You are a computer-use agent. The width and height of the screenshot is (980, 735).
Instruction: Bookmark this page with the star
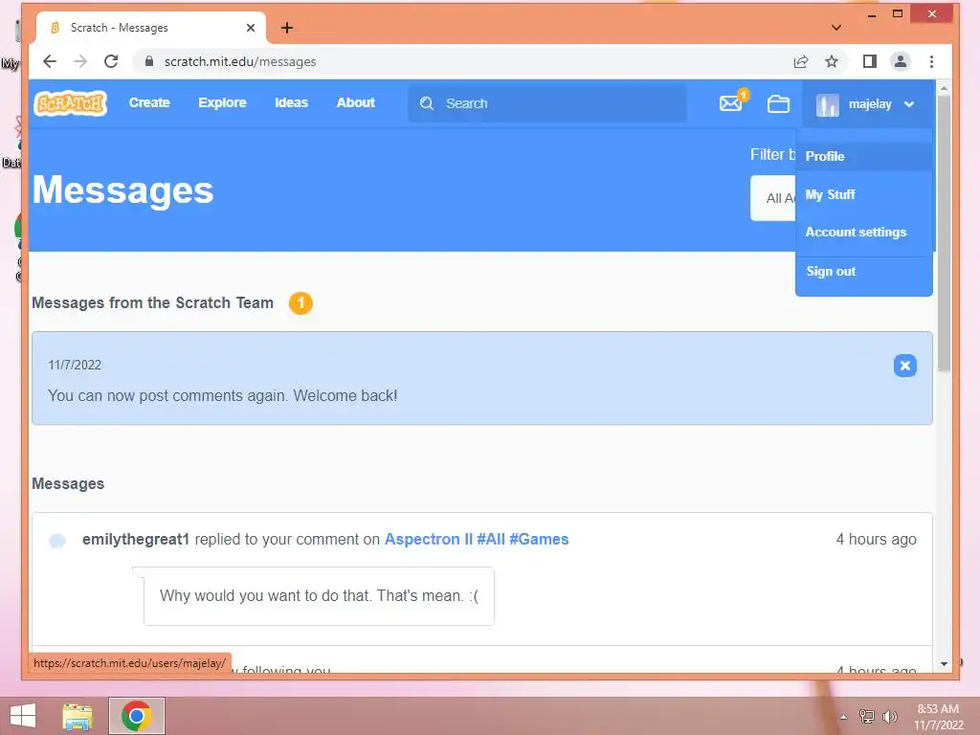[832, 61]
